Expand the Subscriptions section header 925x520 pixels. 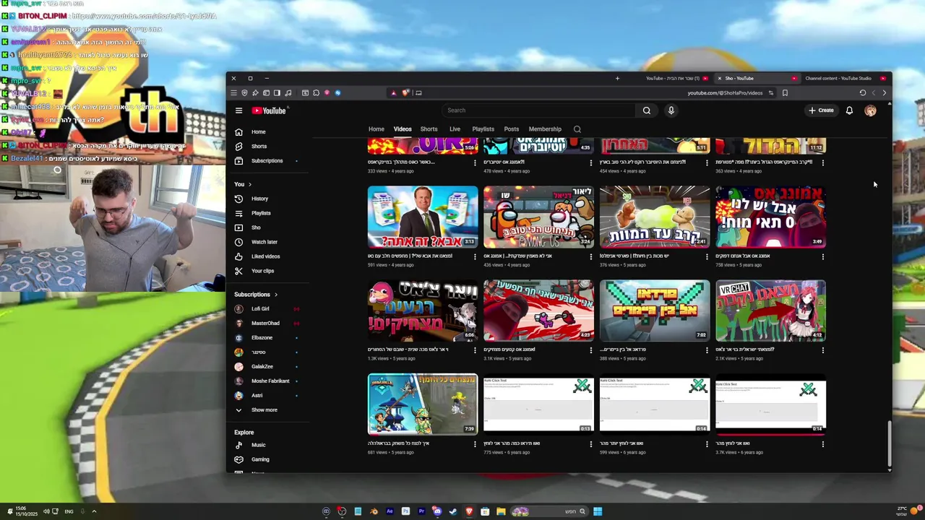(x=256, y=295)
